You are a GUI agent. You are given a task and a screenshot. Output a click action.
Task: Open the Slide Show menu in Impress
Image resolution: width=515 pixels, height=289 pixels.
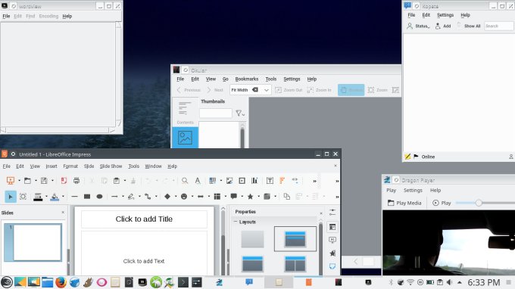111,166
